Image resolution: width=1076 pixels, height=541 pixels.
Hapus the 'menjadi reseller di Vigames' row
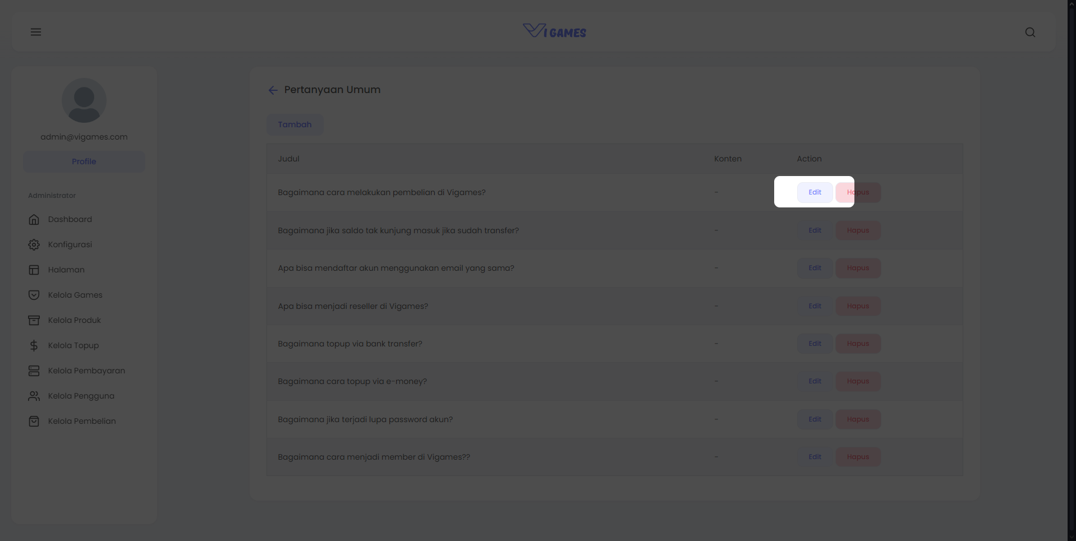(858, 306)
